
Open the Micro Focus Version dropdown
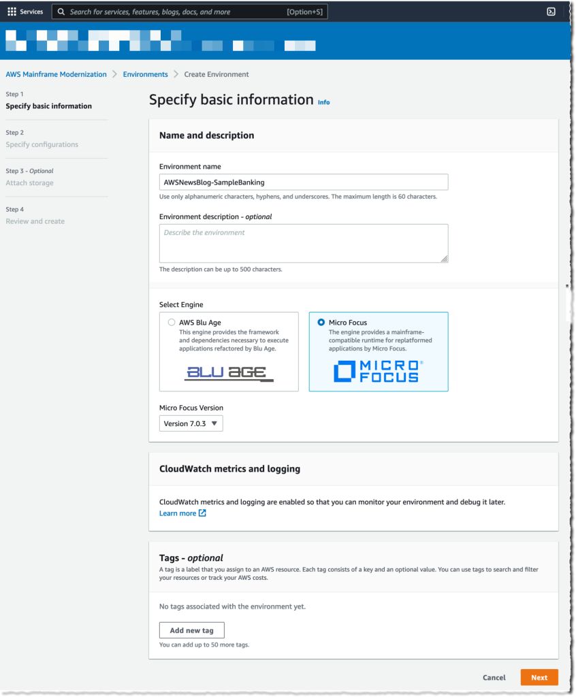click(x=191, y=423)
